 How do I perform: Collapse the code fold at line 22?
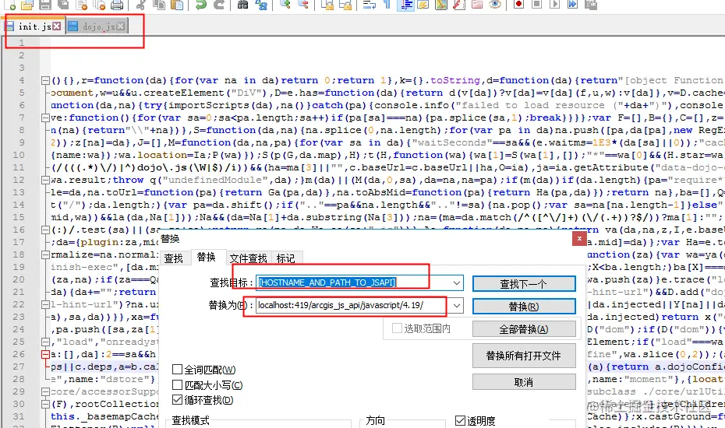point(45,305)
